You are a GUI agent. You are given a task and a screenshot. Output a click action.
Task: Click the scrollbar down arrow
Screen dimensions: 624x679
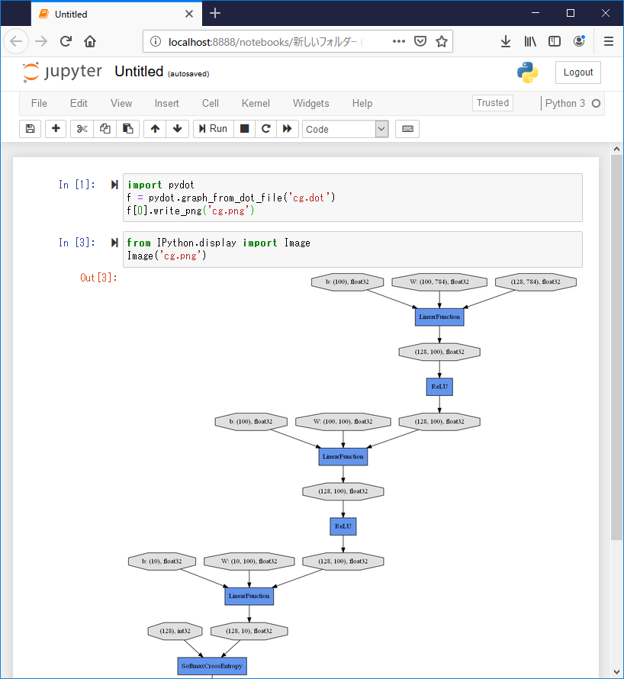pyautogui.click(x=616, y=672)
